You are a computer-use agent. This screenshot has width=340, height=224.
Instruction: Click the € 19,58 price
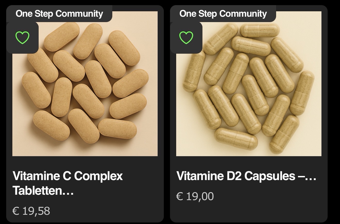pyautogui.click(x=31, y=211)
